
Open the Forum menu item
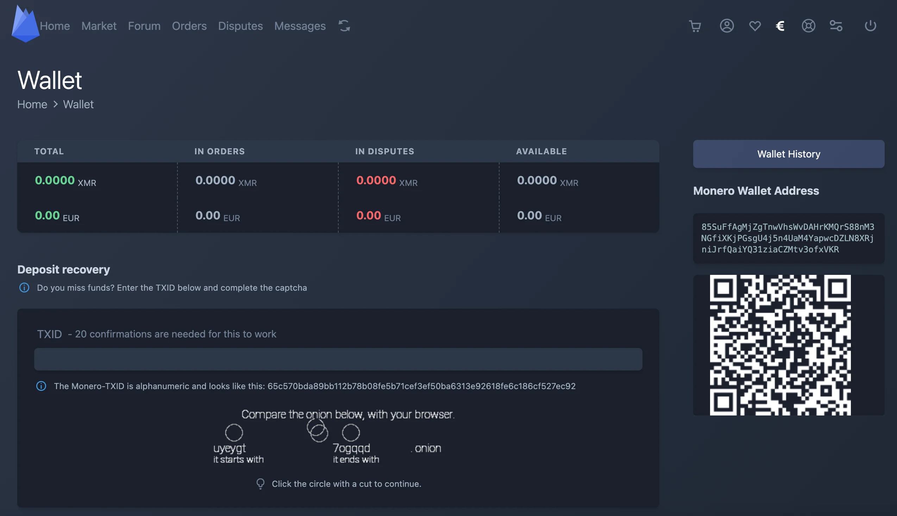click(144, 26)
